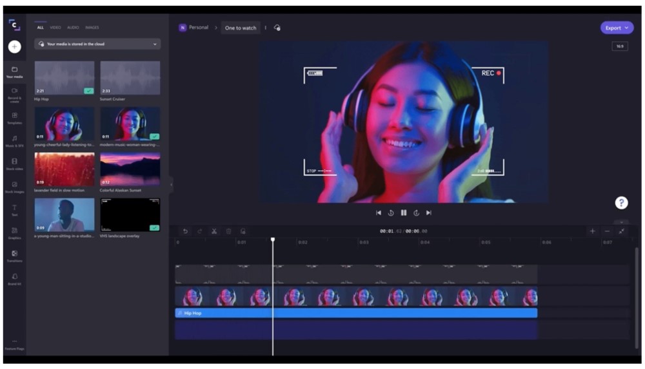This screenshot has height=369, width=645.
Task: Click the playhead handle on timeline ruler
Action: (x=273, y=240)
